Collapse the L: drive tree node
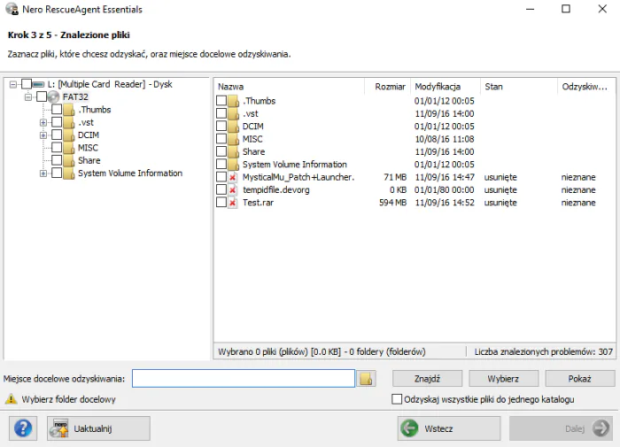This screenshot has width=620, height=447. 13,84
